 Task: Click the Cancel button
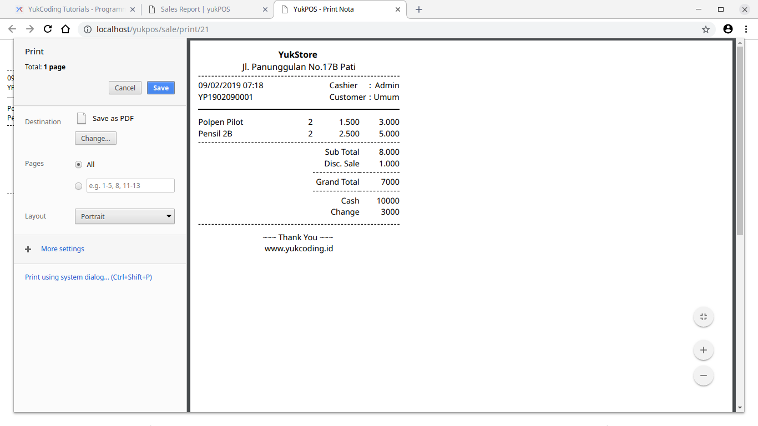pos(125,88)
